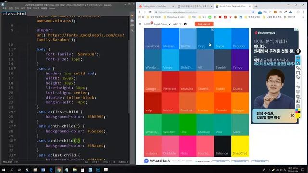Select the arrow cursor tool on annotation toolbar
The height and width of the screenshot is (173, 308).
298,63
